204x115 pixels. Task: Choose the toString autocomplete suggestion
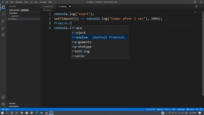coord(100,51)
